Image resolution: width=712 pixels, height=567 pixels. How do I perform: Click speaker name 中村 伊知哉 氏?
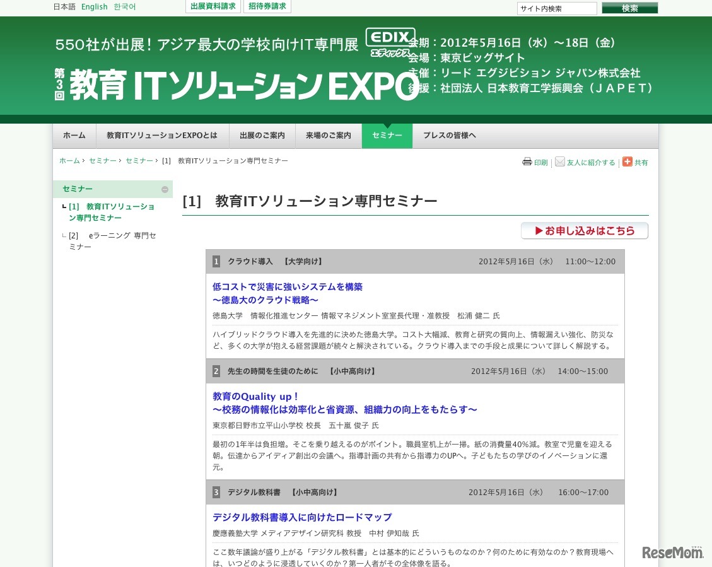(394, 534)
